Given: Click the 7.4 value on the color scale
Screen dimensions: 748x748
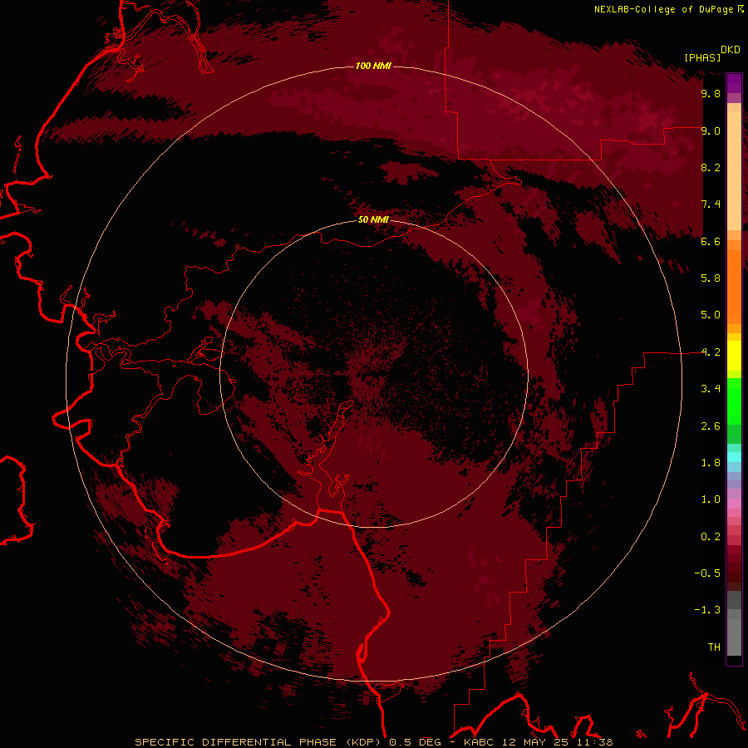Looking at the screenshot, I should 711,204.
